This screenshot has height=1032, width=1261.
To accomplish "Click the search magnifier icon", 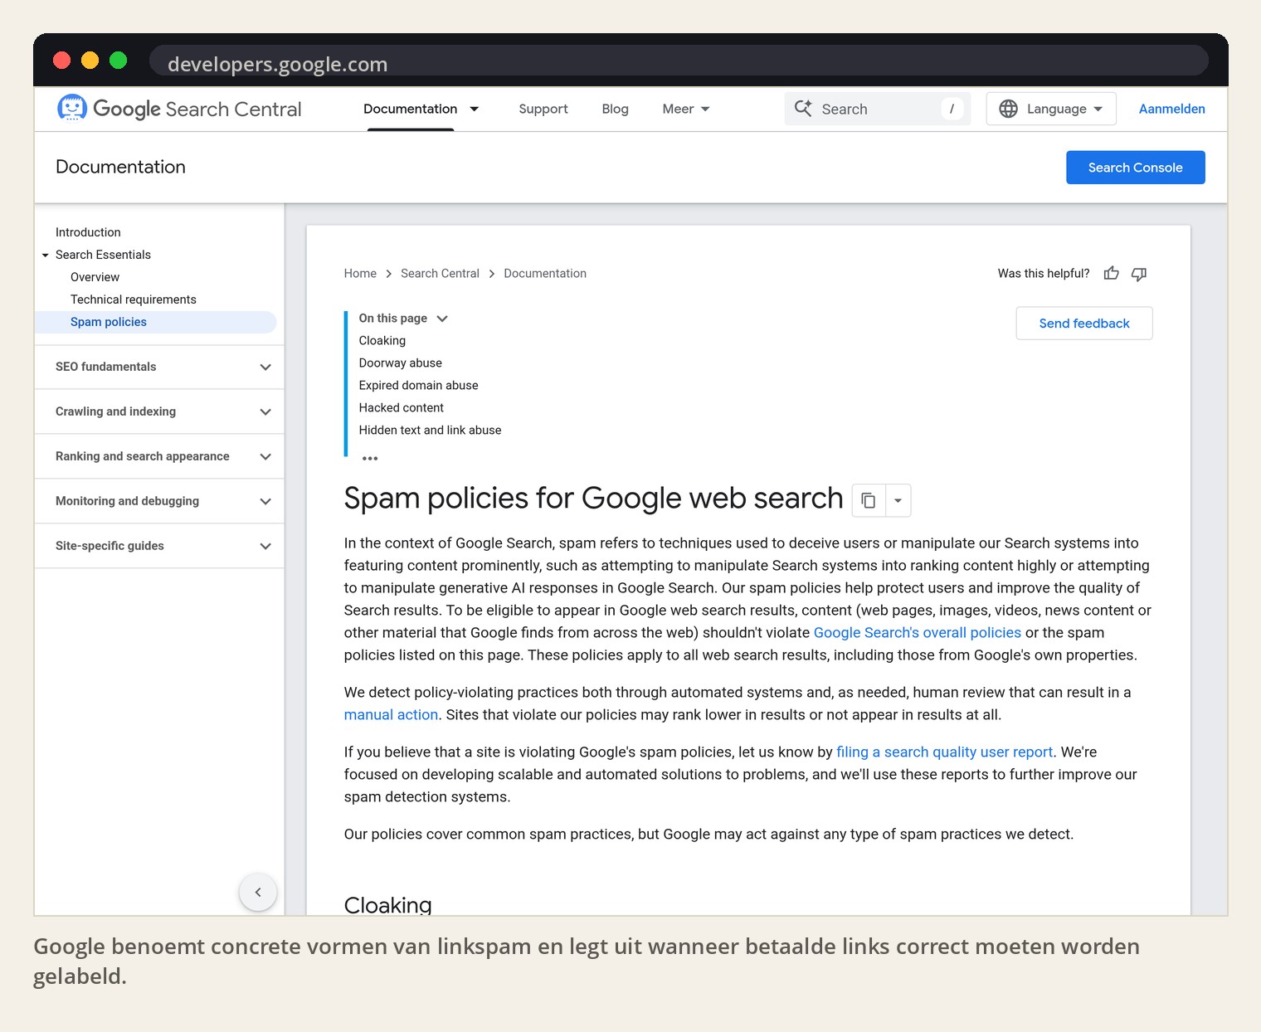I will click(x=803, y=109).
